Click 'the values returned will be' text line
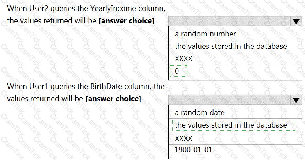Image resolution: width=305 pixels, height=160 pixels. click(52, 20)
